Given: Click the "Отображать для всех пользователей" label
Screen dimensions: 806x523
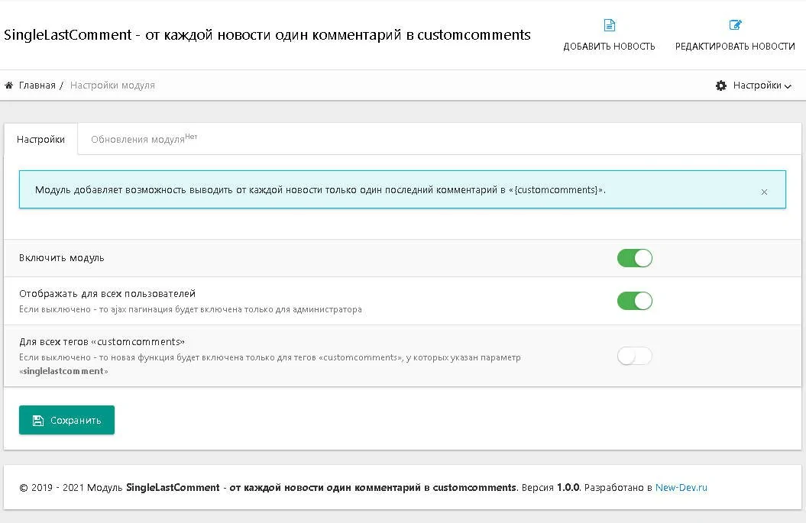Looking at the screenshot, I should pyautogui.click(x=108, y=294).
